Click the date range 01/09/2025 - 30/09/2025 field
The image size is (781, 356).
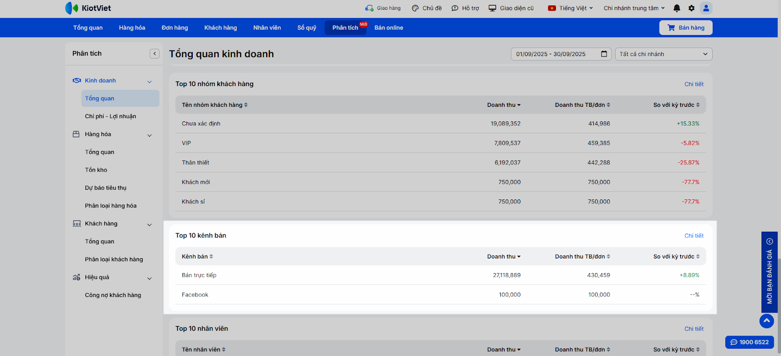tap(561, 54)
